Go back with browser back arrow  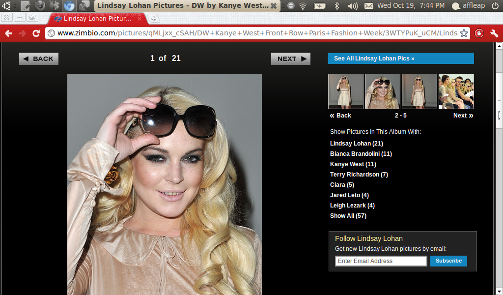[x=9, y=33]
